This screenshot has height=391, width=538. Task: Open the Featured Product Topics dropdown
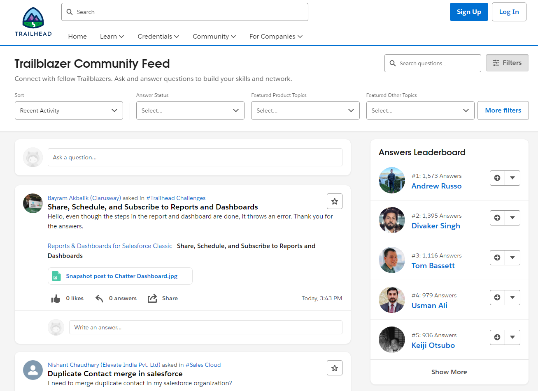point(305,110)
